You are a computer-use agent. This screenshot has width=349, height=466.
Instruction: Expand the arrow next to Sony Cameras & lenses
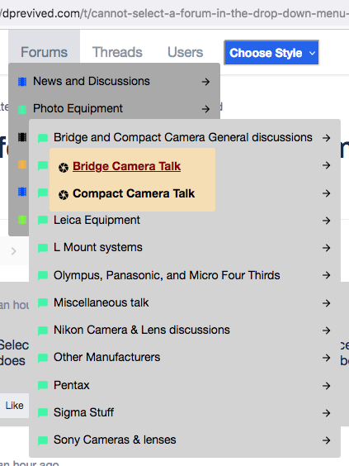coord(326,440)
